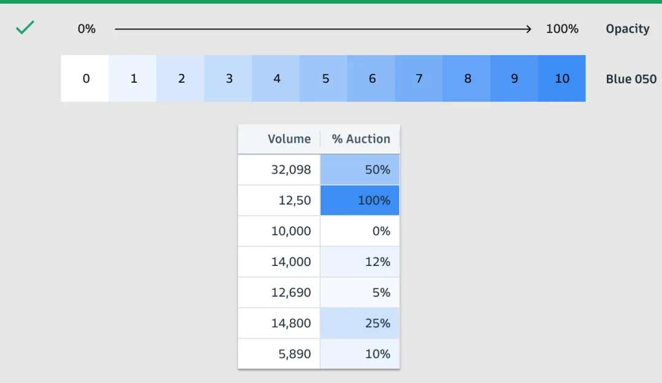Select the darkest swatch labeled 10

[562, 78]
